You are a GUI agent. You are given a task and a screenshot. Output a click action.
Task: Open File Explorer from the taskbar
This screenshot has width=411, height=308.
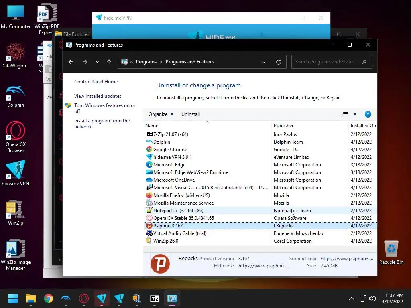31,298
